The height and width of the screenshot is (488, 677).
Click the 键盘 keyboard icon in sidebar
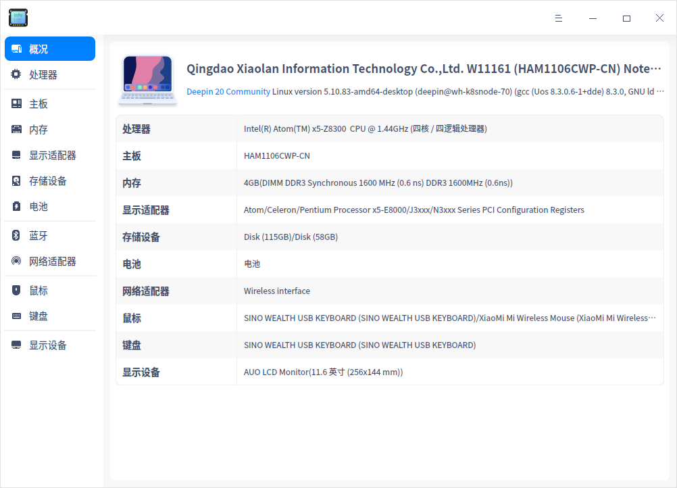pyautogui.click(x=16, y=316)
